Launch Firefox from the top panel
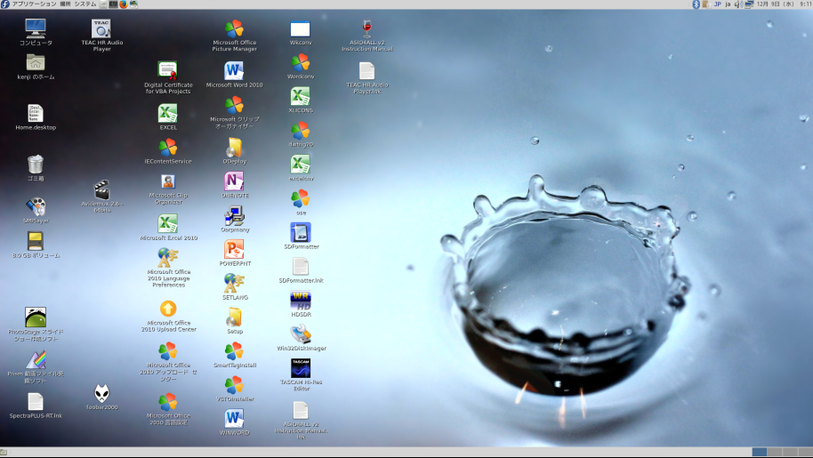 [x=124, y=4]
